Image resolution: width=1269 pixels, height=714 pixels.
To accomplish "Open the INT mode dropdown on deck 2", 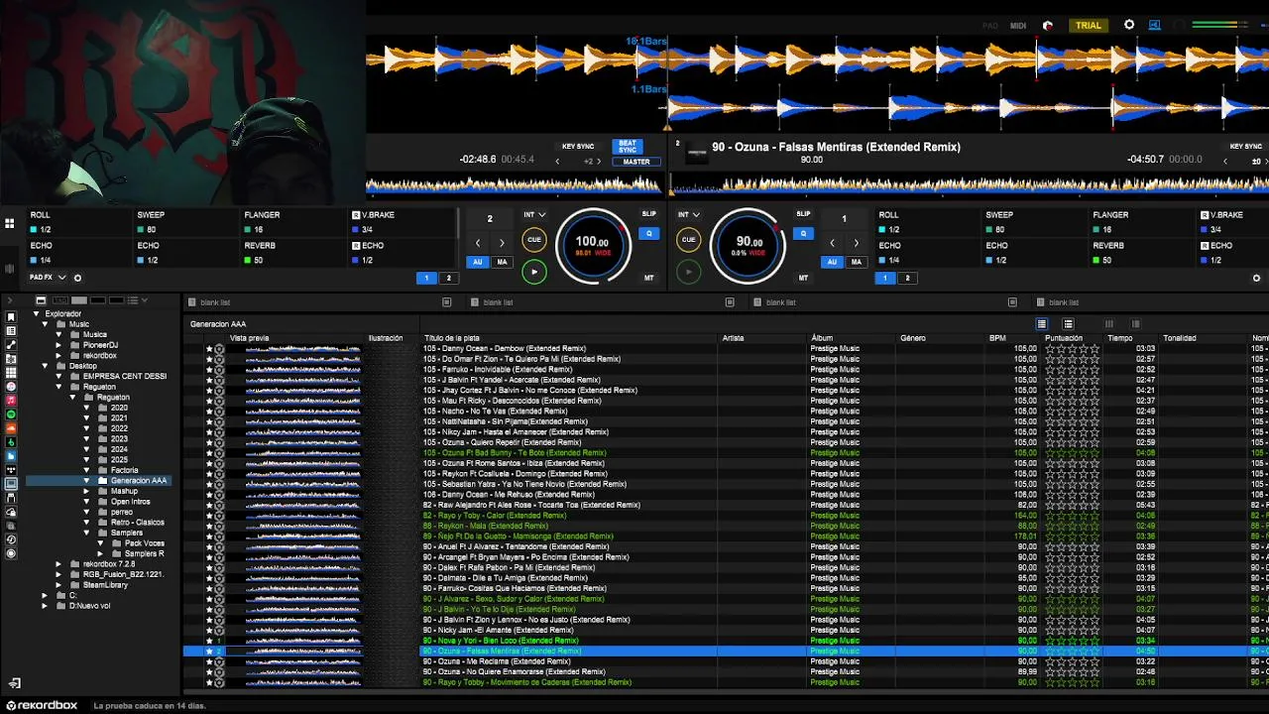I will 689,214.
